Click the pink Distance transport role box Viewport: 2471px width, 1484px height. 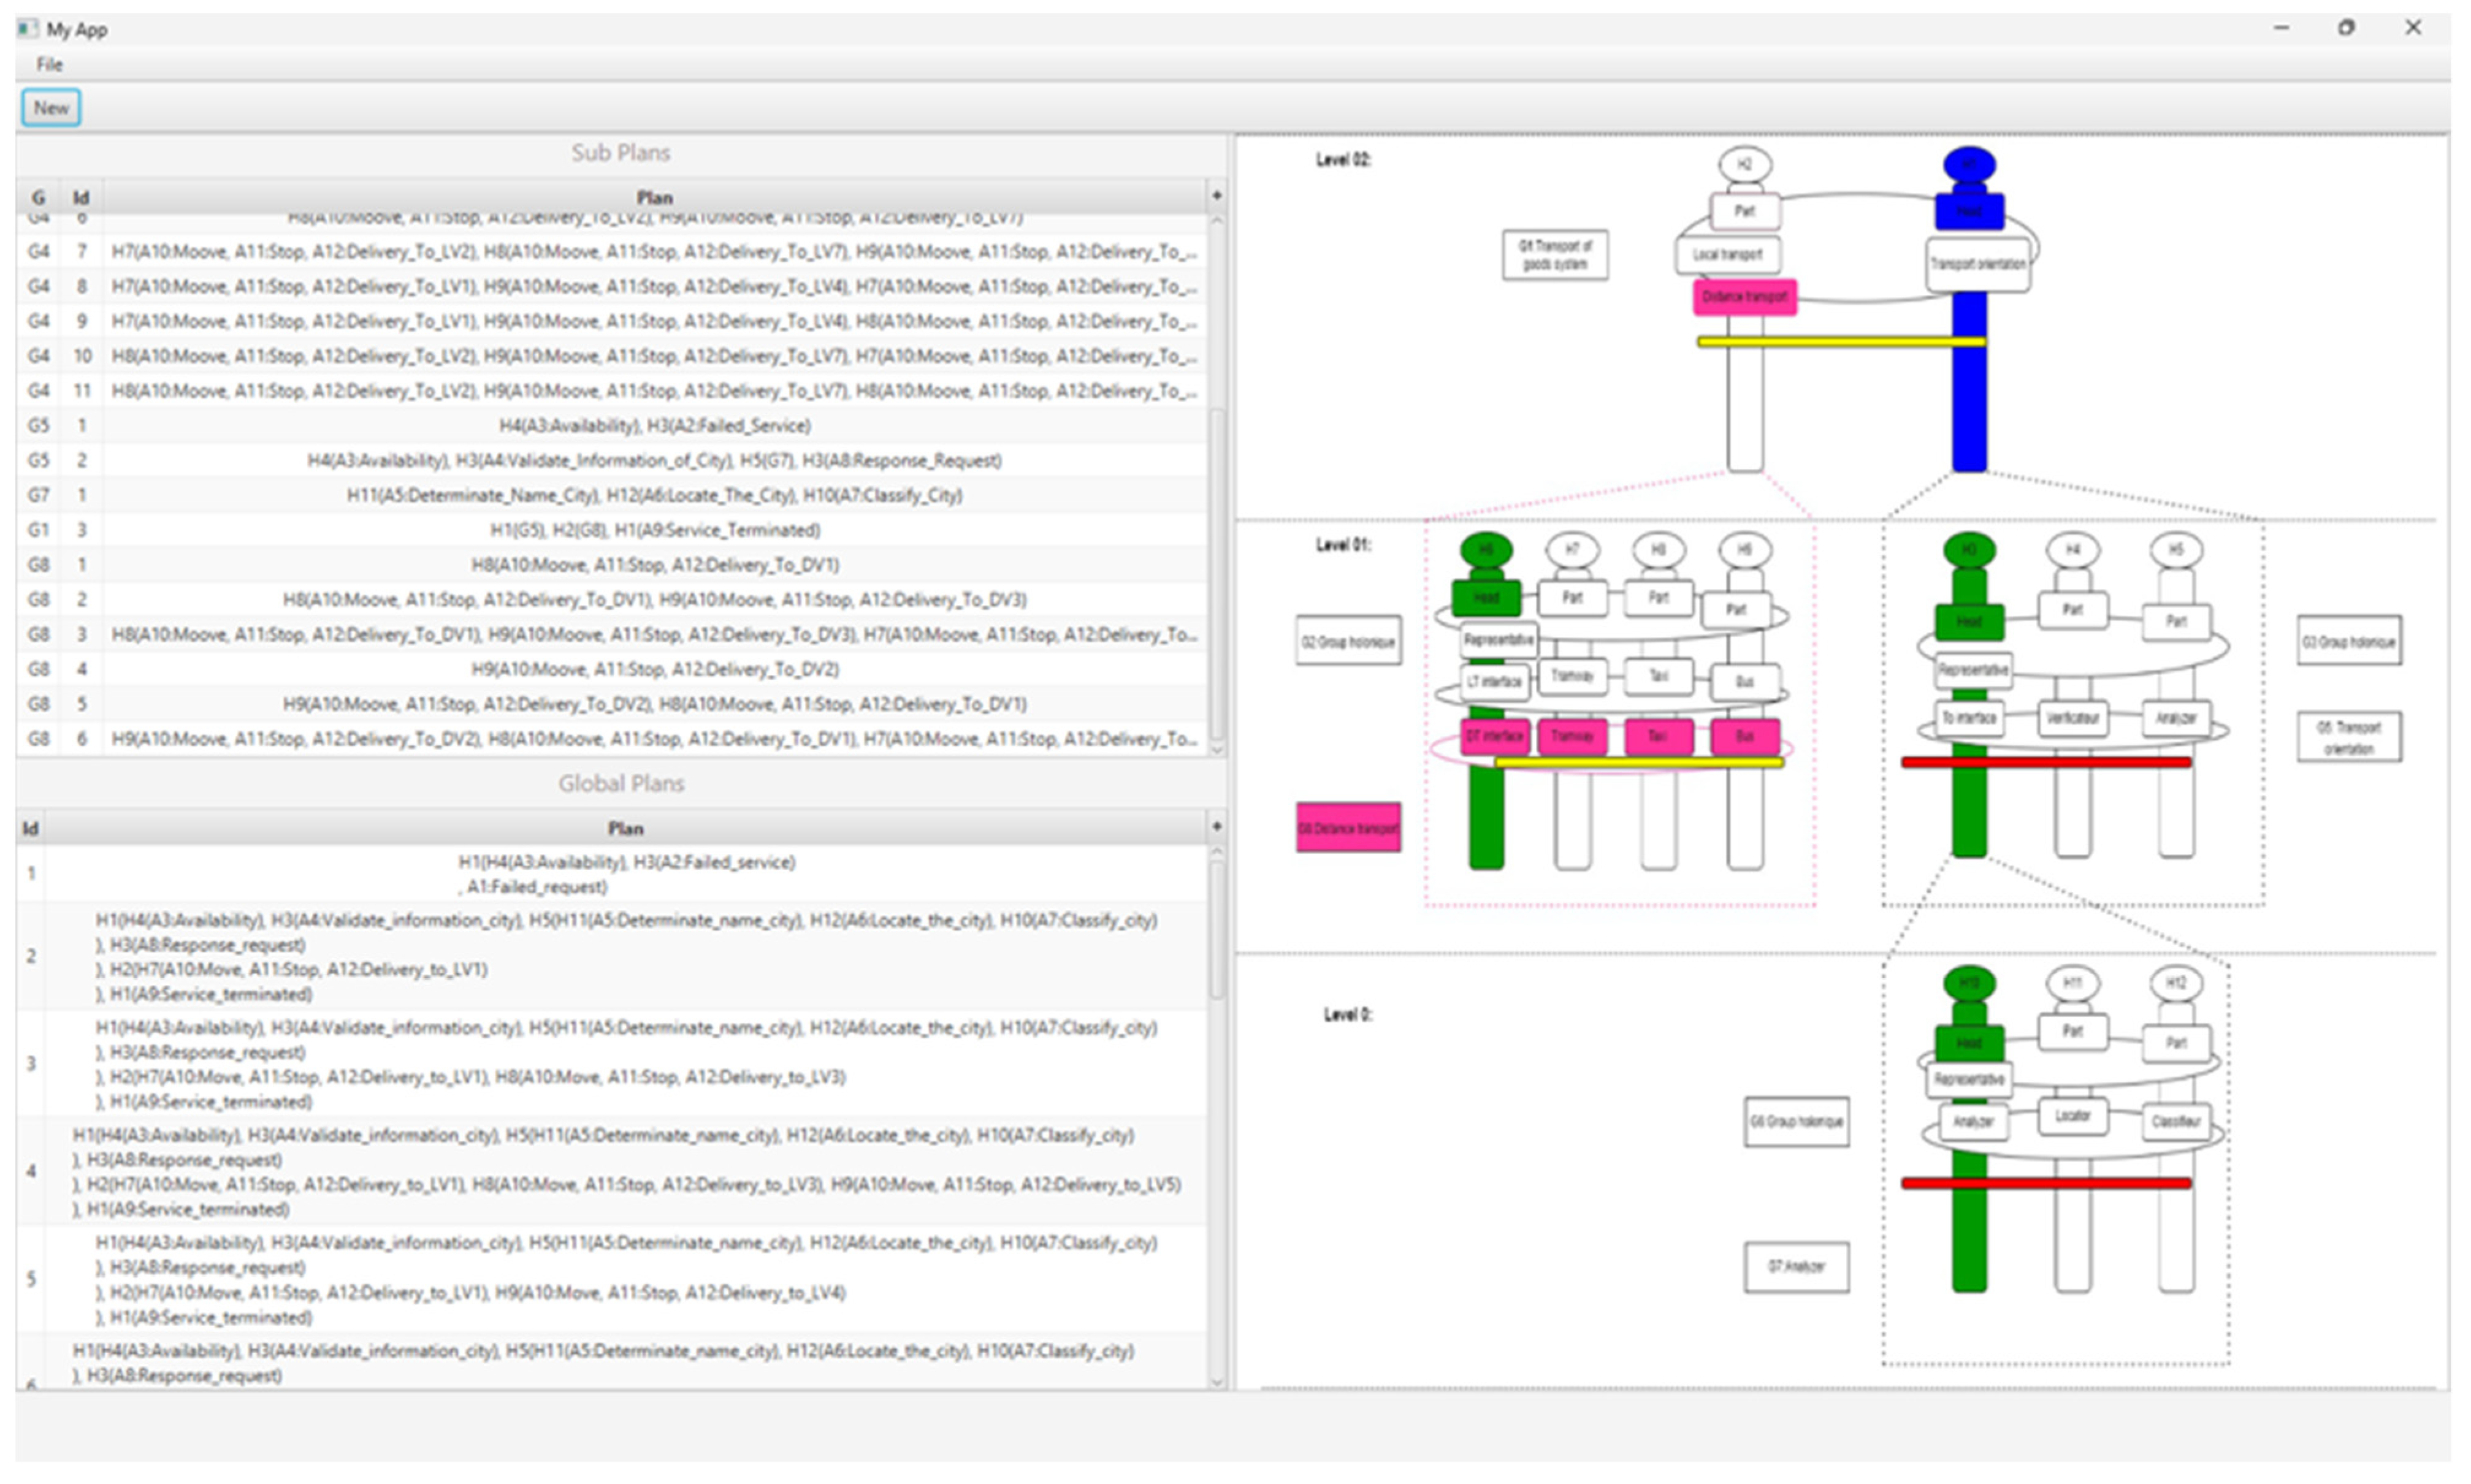(x=1744, y=297)
